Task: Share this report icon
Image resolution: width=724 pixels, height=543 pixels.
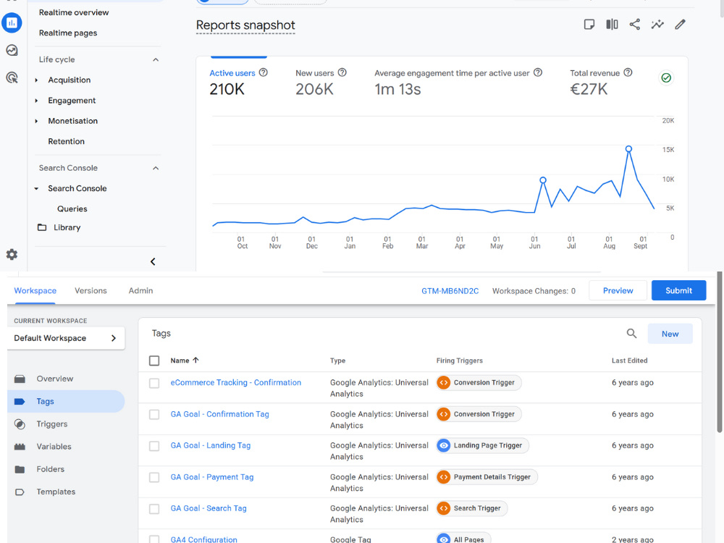Action: click(635, 25)
